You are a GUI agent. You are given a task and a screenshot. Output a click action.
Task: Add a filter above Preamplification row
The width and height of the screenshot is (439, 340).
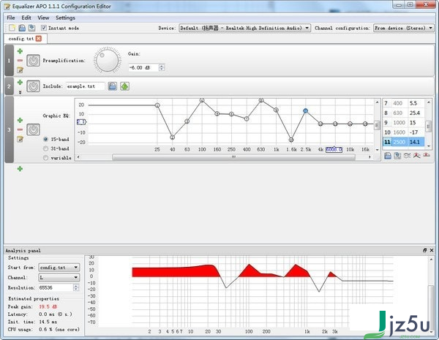tap(20, 51)
